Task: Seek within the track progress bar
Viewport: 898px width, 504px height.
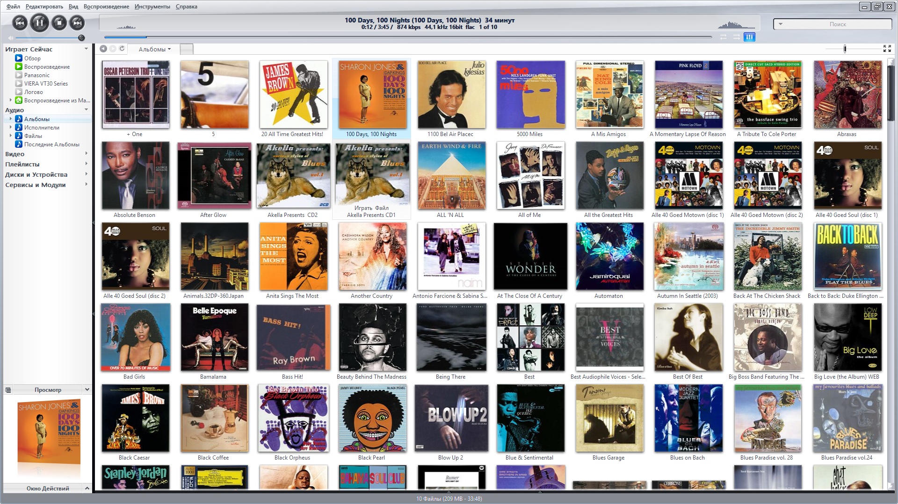Action: coord(408,37)
